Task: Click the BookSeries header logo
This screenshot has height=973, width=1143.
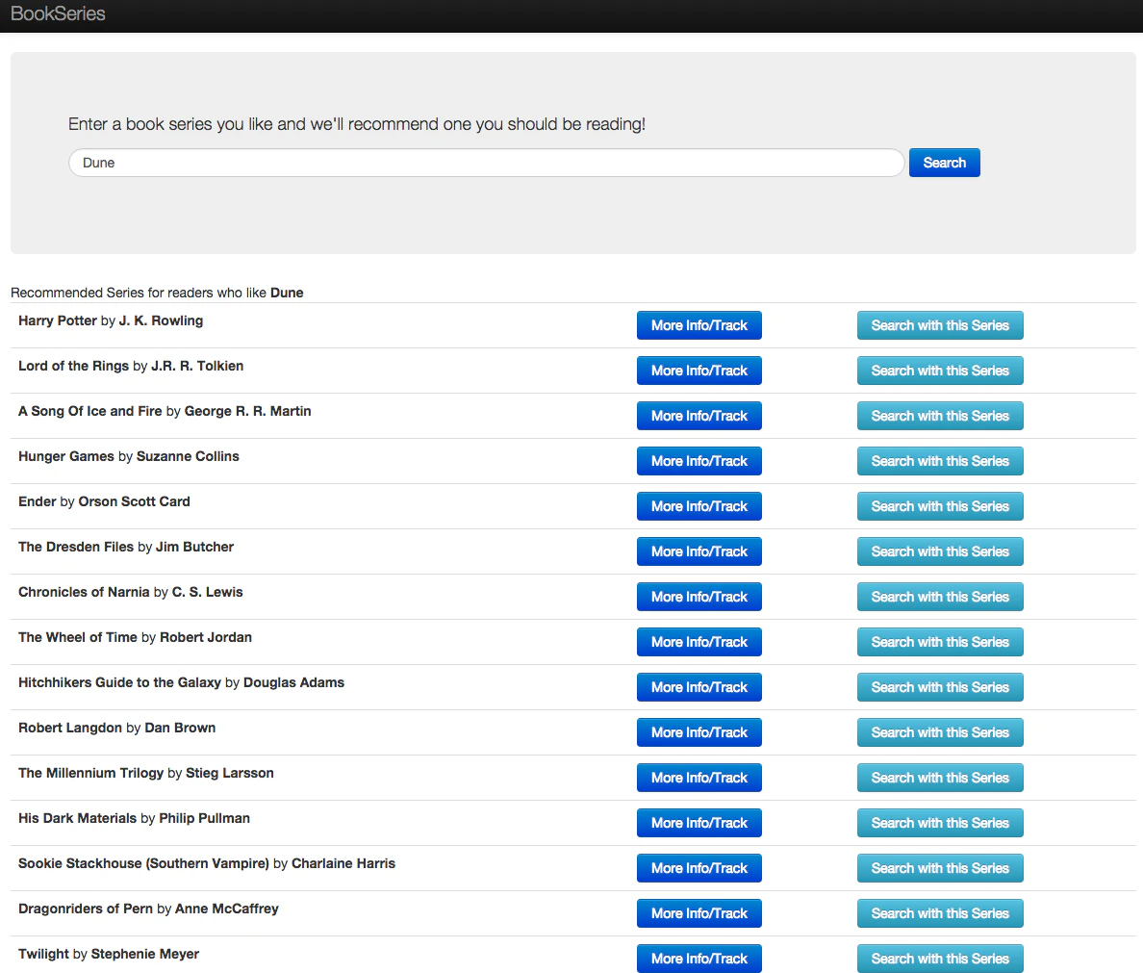Action: click(x=57, y=13)
